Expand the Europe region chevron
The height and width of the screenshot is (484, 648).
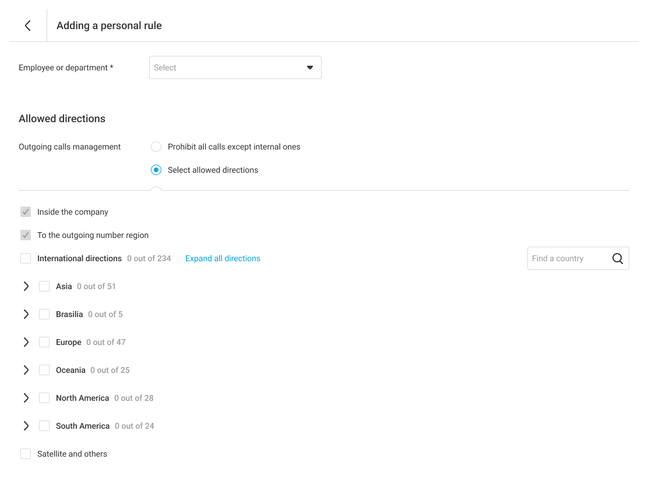[26, 342]
